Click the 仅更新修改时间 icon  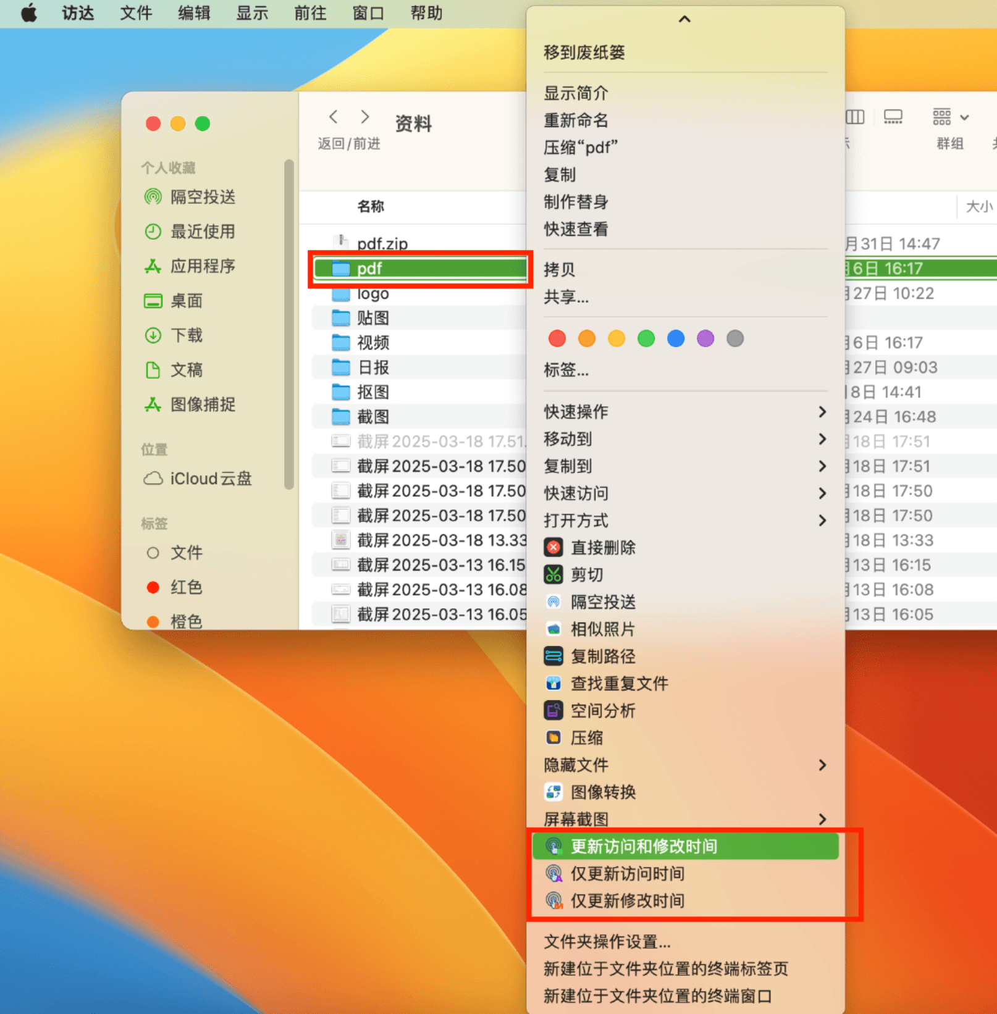coord(553,901)
